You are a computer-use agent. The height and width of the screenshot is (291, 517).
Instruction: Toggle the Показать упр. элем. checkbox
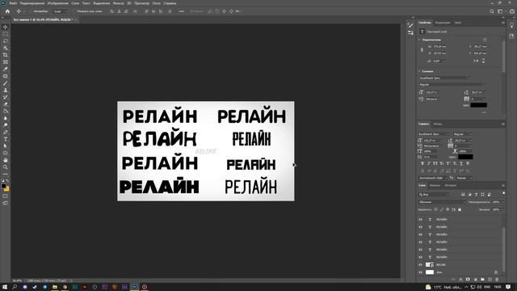point(74,11)
